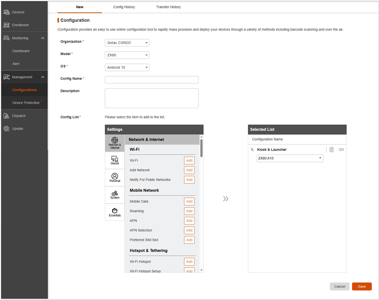Click the Settings list scrollbar down arrow

pyautogui.click(x=202, y=269)
